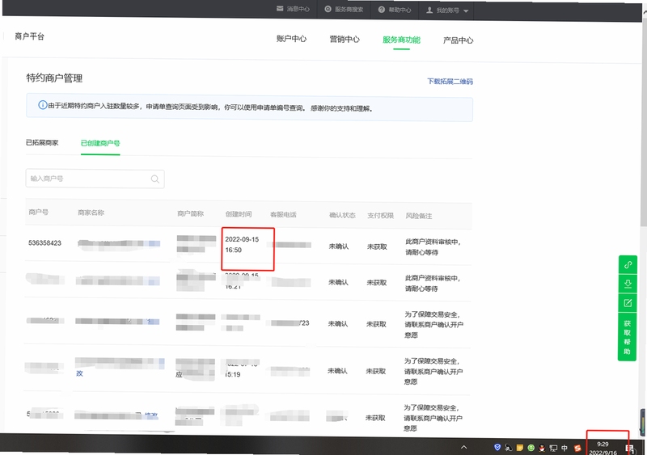The height and width of the screenshot is (455, 647).
Task: Click the Sogou S input method icon
Action: 577,449
